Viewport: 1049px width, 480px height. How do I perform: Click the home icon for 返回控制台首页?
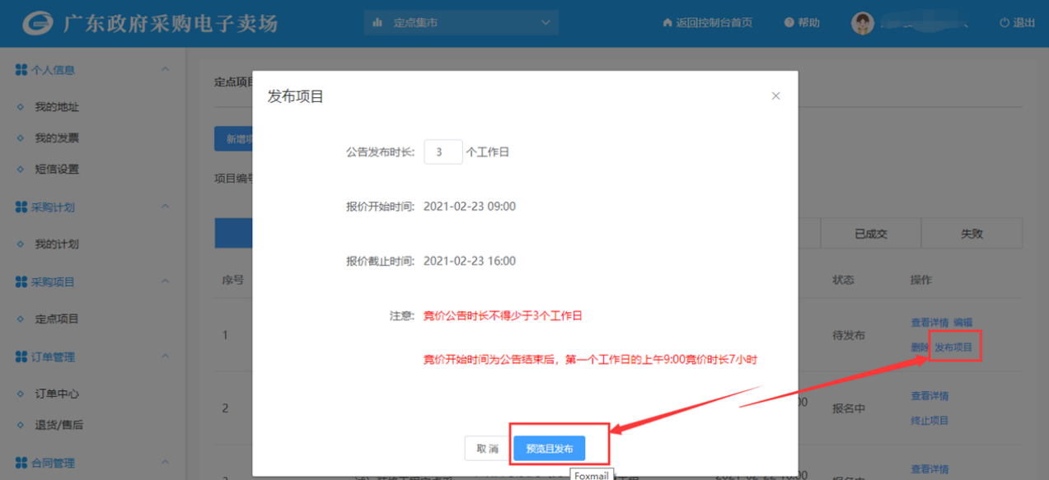[667, 23]
